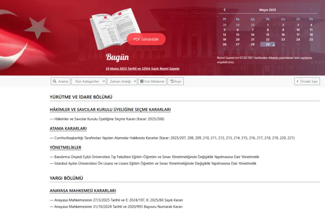The width and height of the screenshot is (325, 213).
Task: Select day 18 in the calendar
Action: 311,35
